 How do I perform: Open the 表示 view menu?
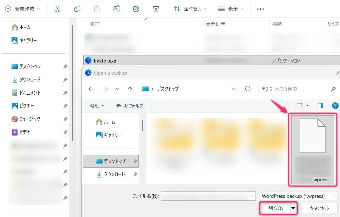(231, 9)
